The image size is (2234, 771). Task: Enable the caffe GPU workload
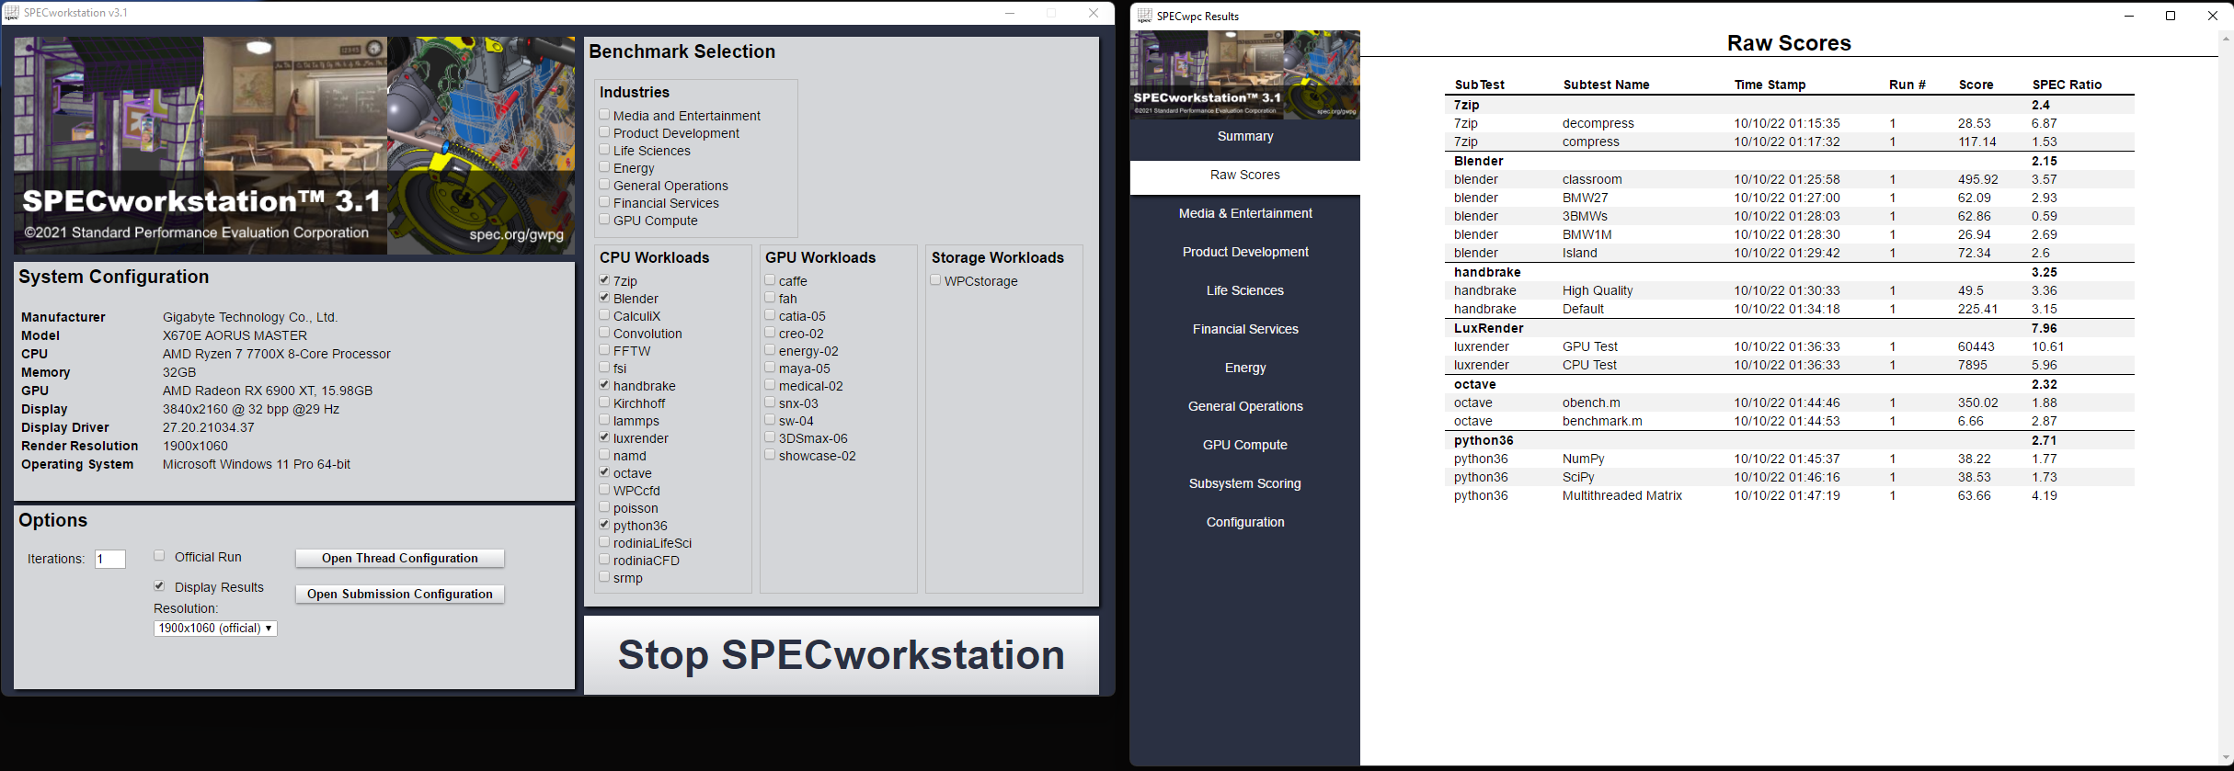click(770, 280)
